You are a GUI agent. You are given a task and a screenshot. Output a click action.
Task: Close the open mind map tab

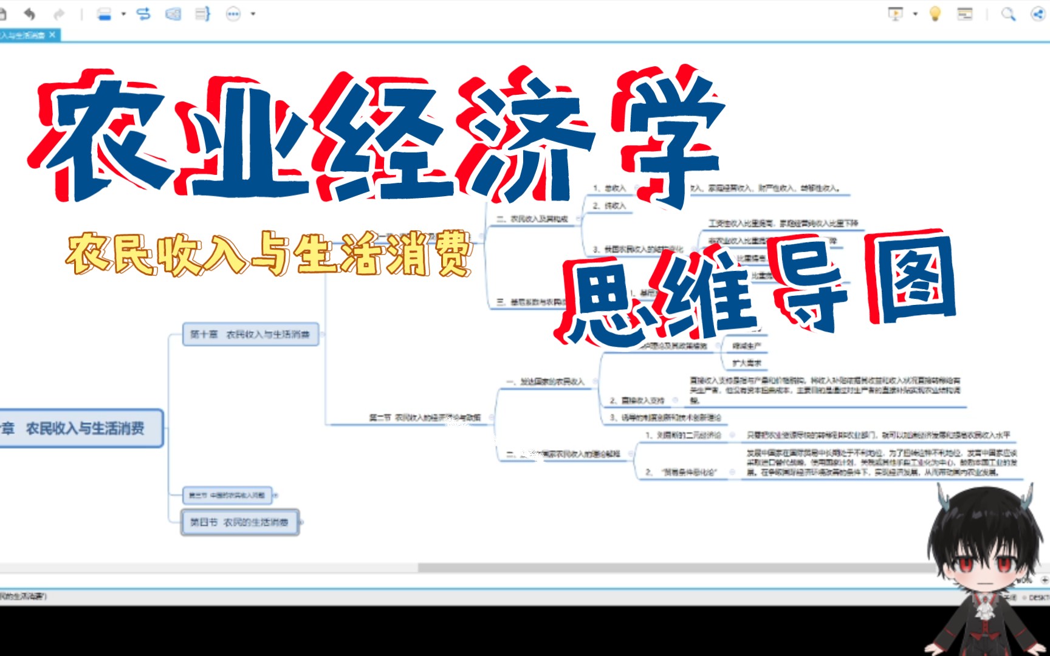[52, 35]
